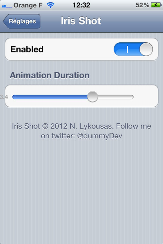
Task: Tap the Orange F carrier label
Action: coord(28,5)
